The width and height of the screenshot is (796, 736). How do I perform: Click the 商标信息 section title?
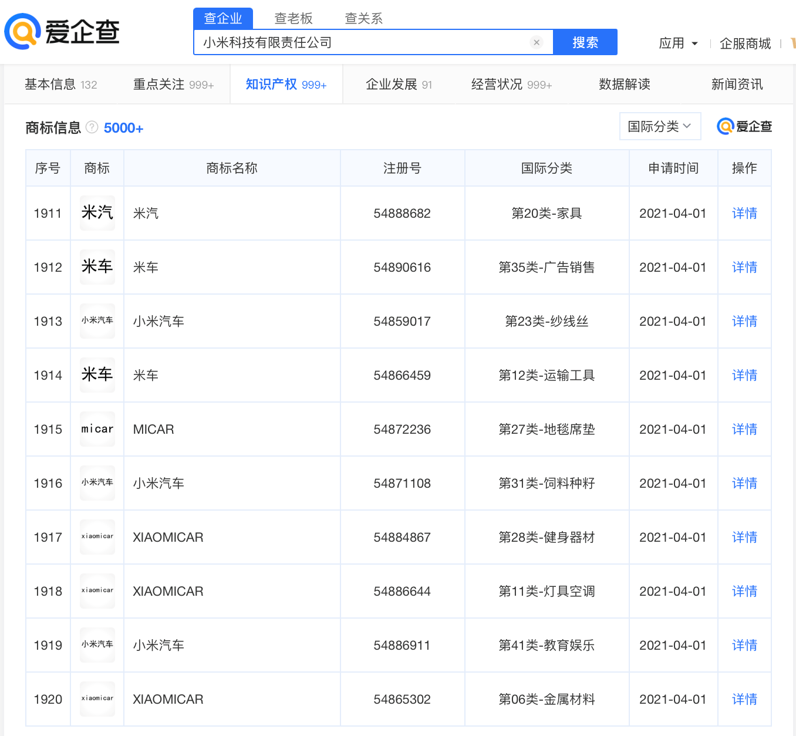(x=53, y=128)
